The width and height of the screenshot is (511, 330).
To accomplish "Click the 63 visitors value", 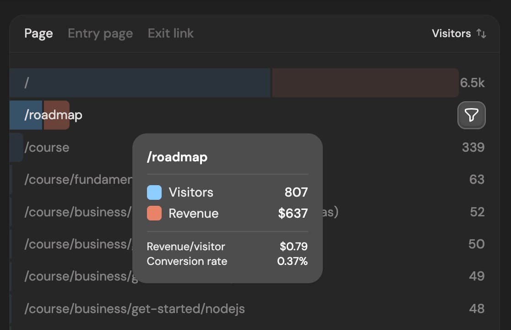I will (477, 180).
